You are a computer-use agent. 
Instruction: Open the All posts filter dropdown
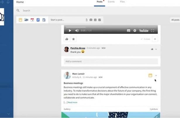click(x=175, y=20)
